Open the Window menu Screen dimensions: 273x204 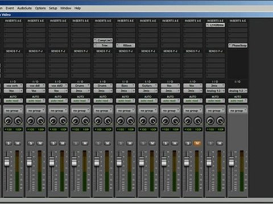tap(66, 8)
